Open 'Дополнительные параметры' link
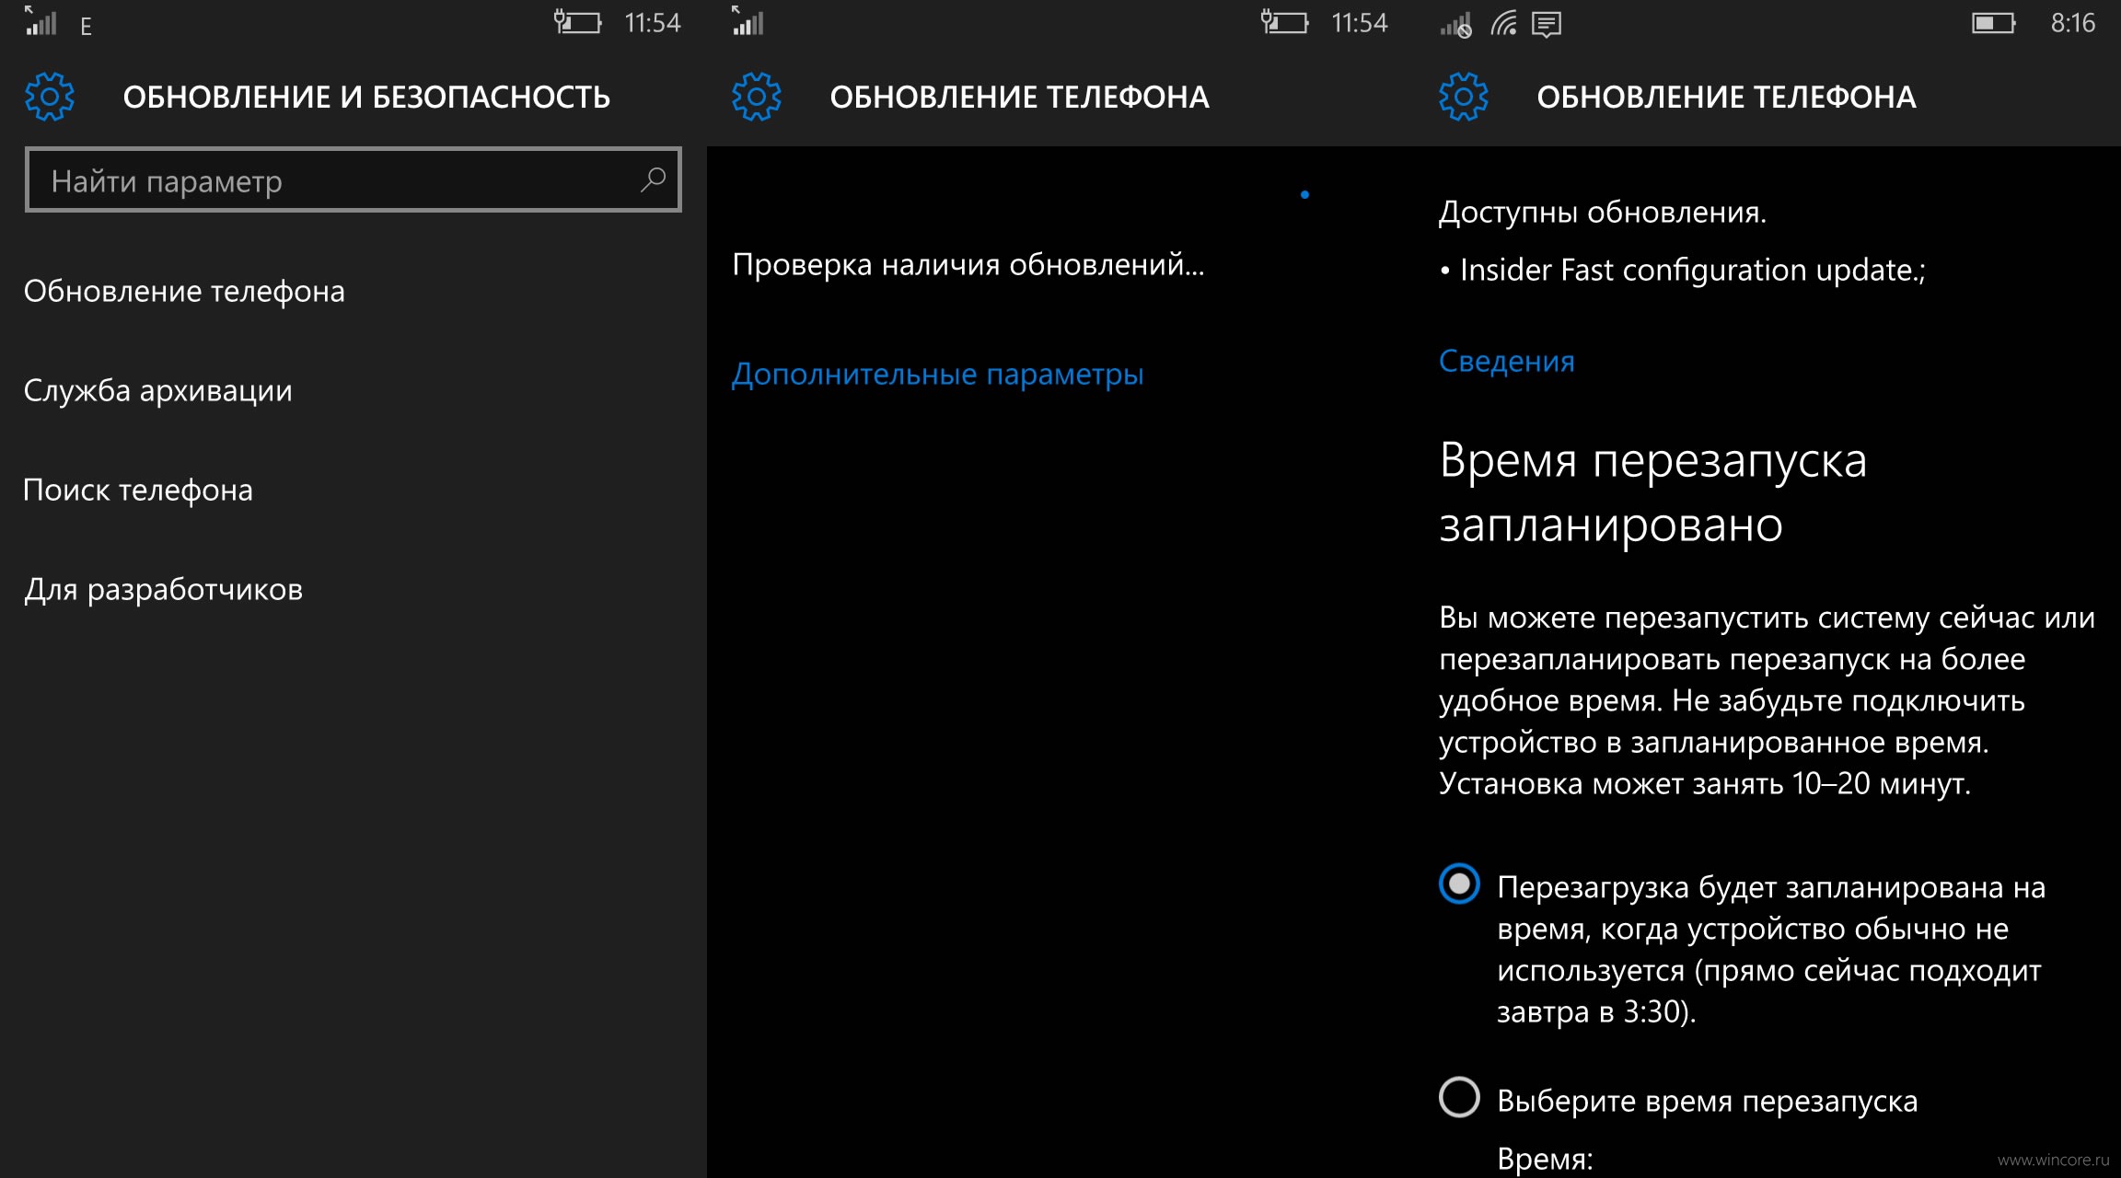Image resolution: width=2121 pixels, height=1178 pixels. pyautogui.click(x=938, y=374)
